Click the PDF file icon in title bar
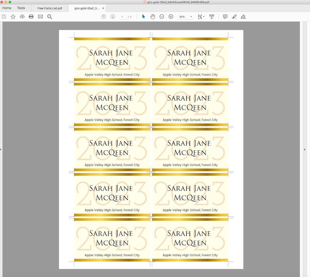Screen dimensions: 310x277 (x=145, y=2)
